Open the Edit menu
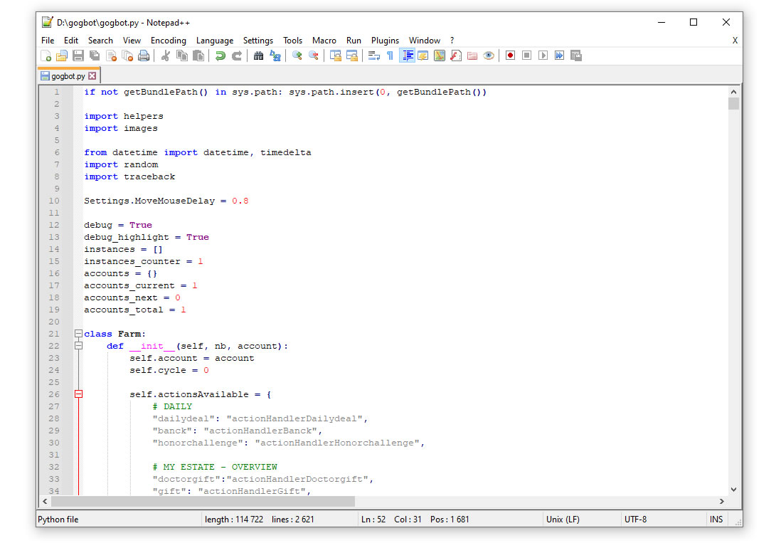 point(70,41)
